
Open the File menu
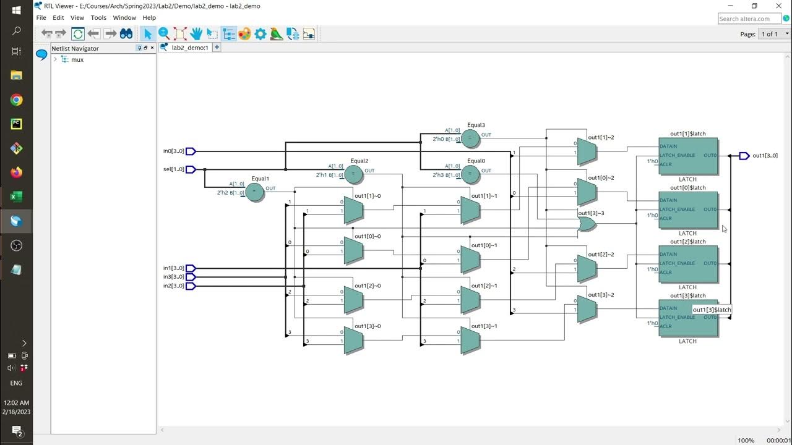(x=41, y=18)
